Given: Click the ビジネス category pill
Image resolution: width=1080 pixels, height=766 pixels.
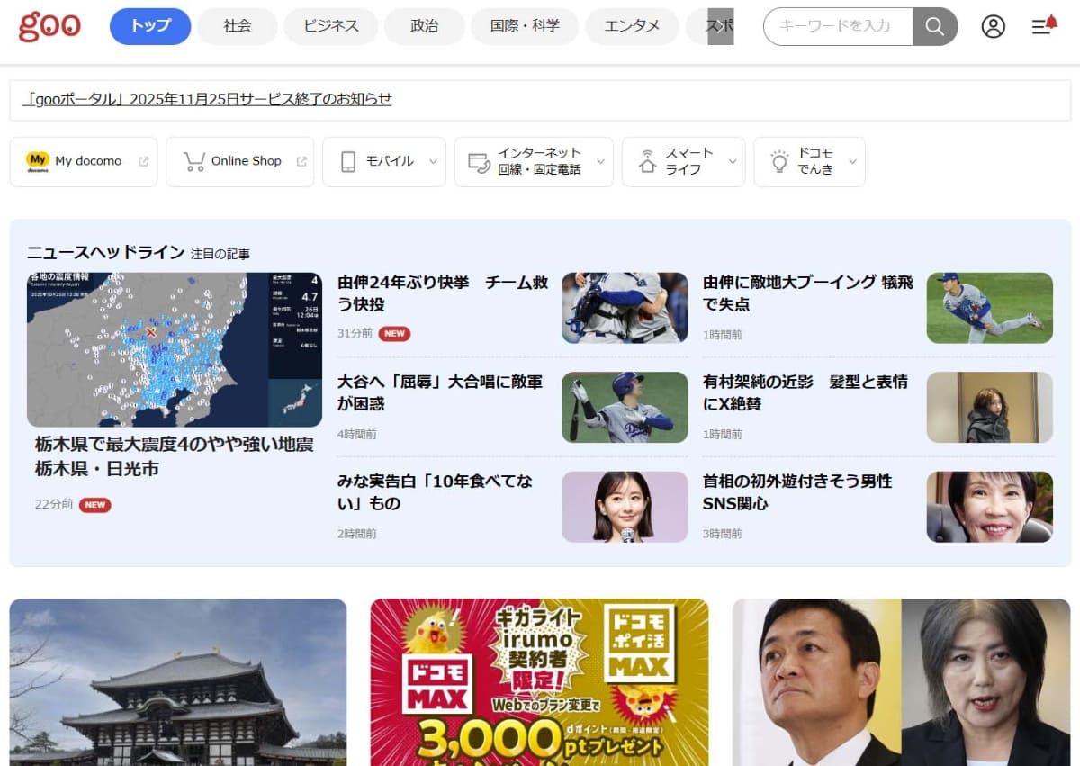Looking at the screenshot, I should click(331, 26).
